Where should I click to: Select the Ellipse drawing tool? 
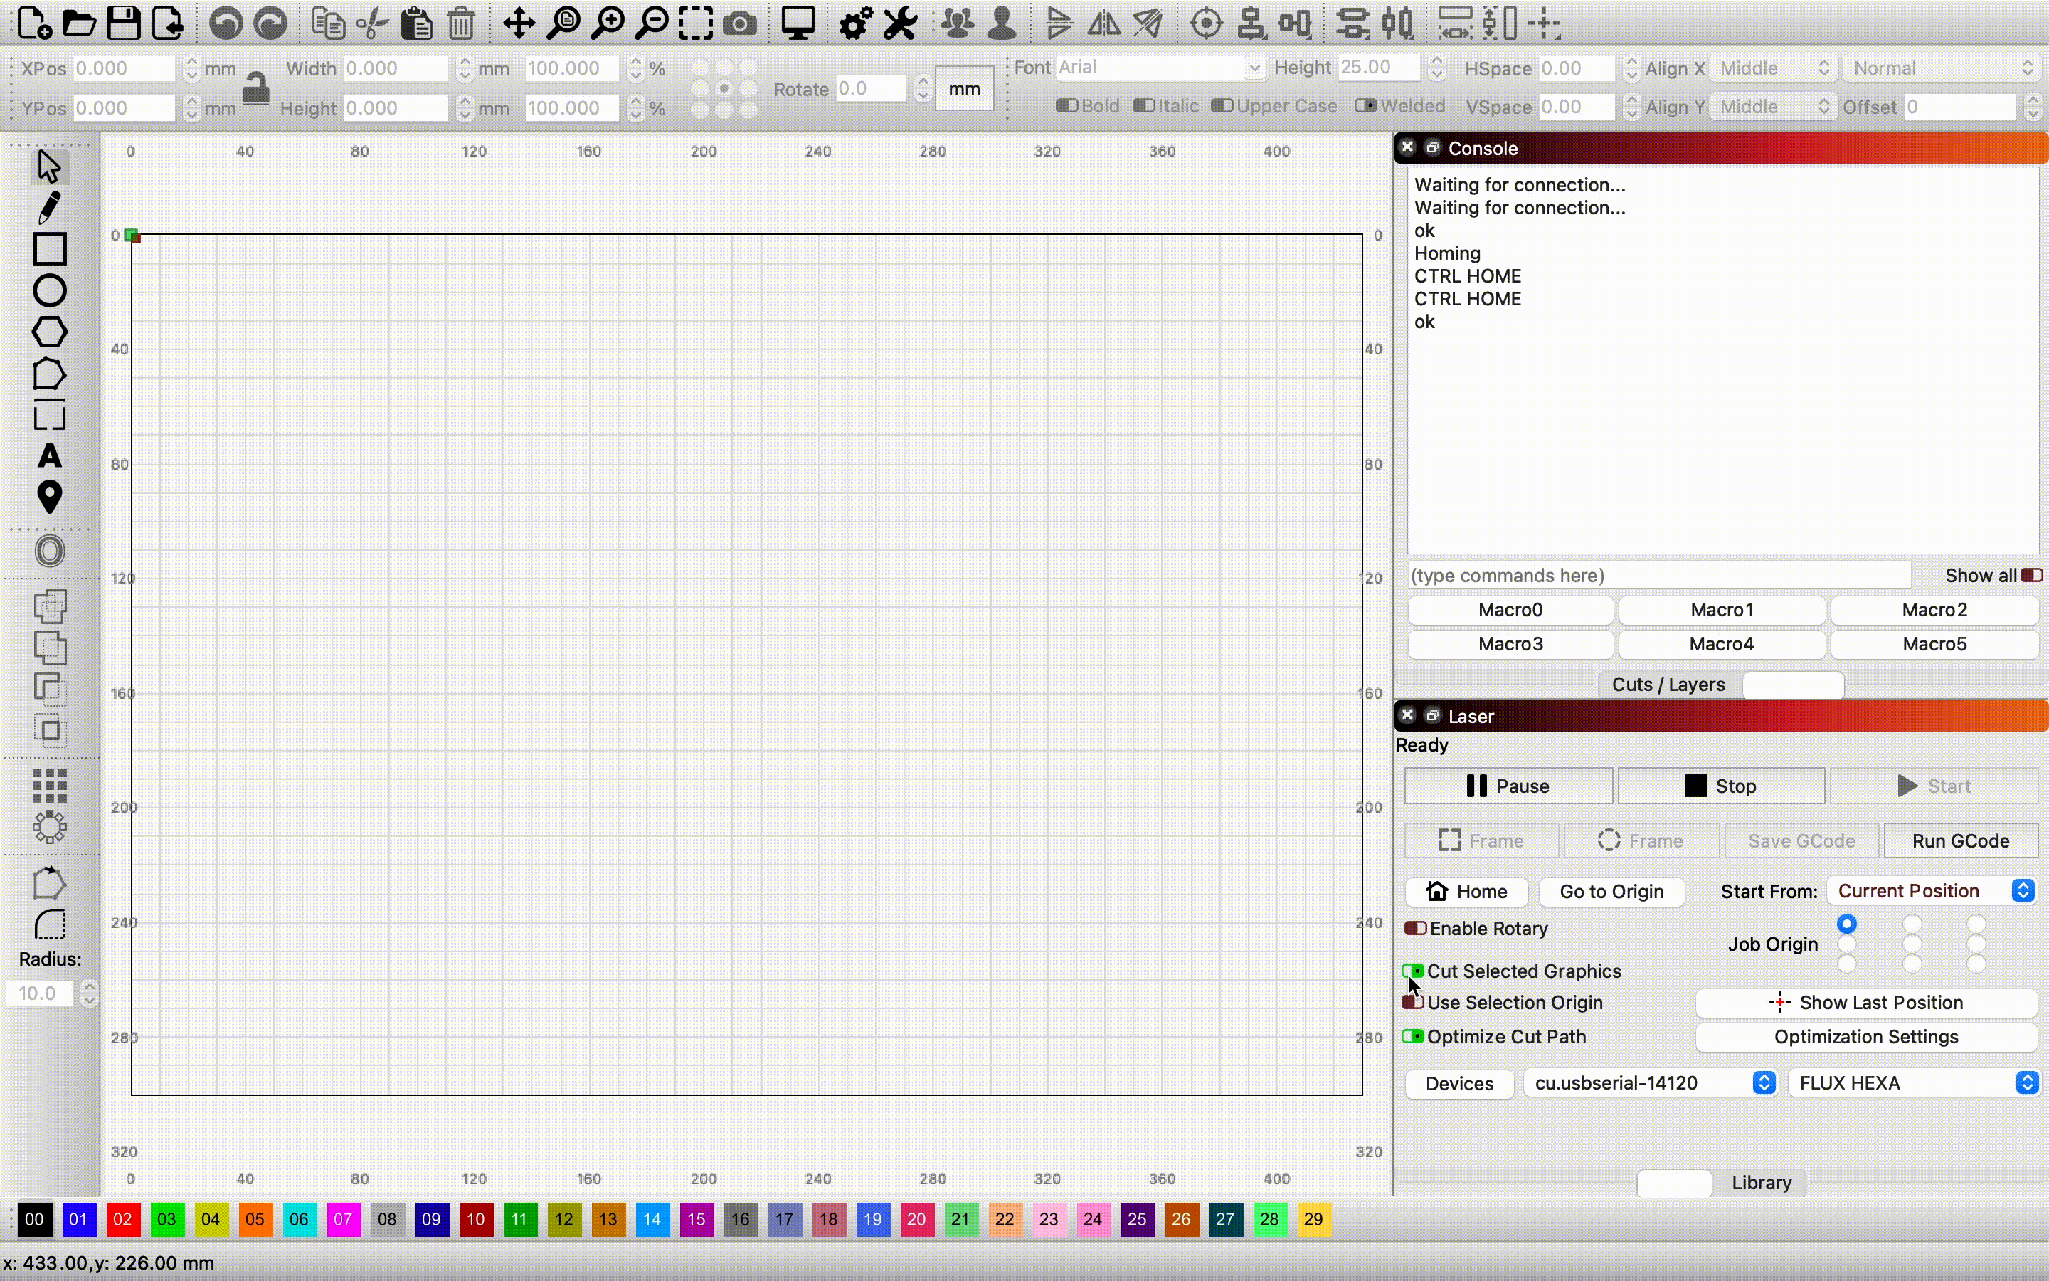[49, 290]
